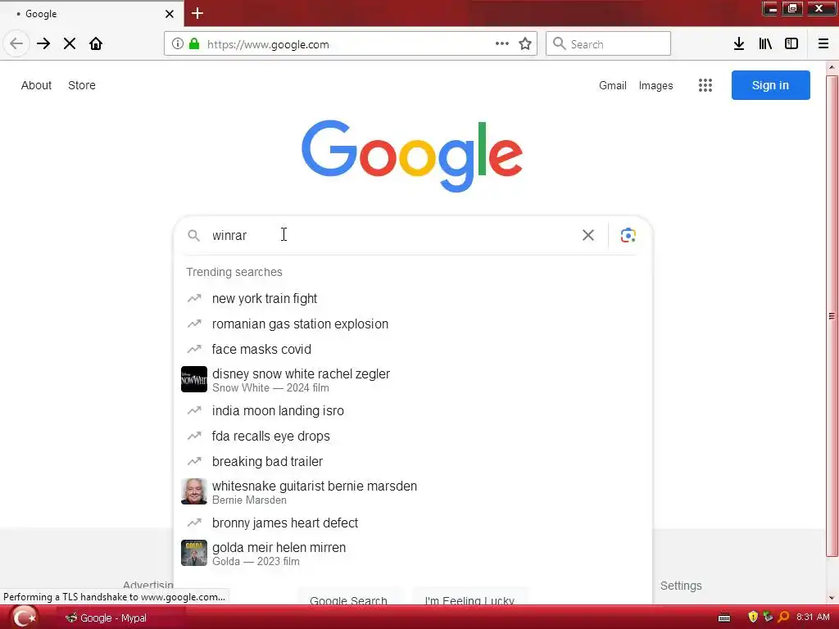Screen dimensions: 839x629
Task: Click the magnifier icon in Google search box
Action: [x=193, y=235]
